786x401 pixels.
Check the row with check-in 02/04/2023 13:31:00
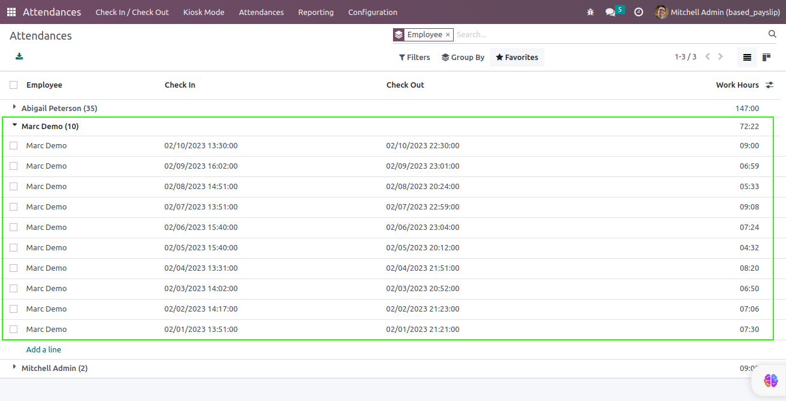coord(13,268)
